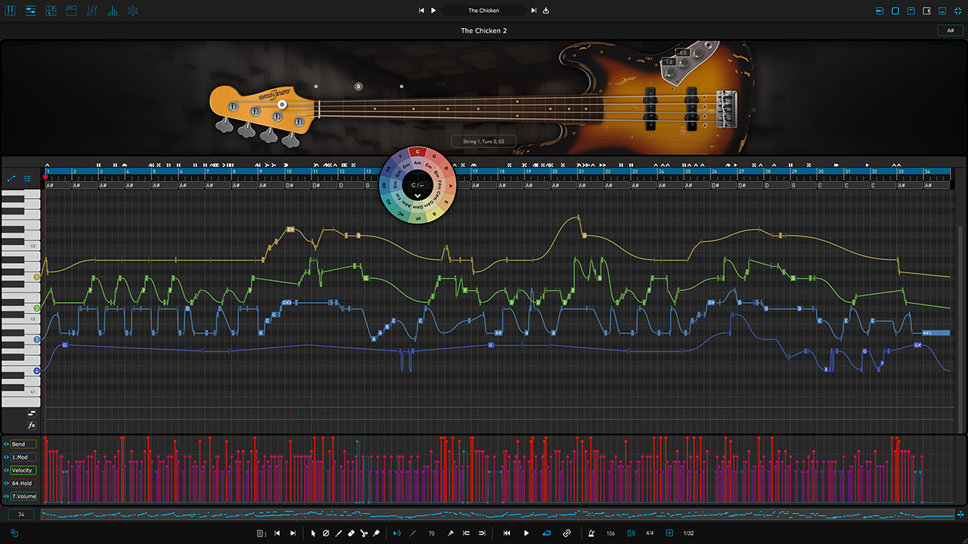Choose the arrow pointer tool

313,533
